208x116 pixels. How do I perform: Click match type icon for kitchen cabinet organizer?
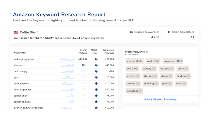click(96, 108)
